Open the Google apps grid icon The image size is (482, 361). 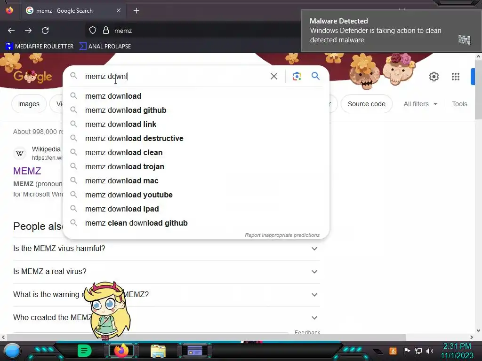click(456, 77)
